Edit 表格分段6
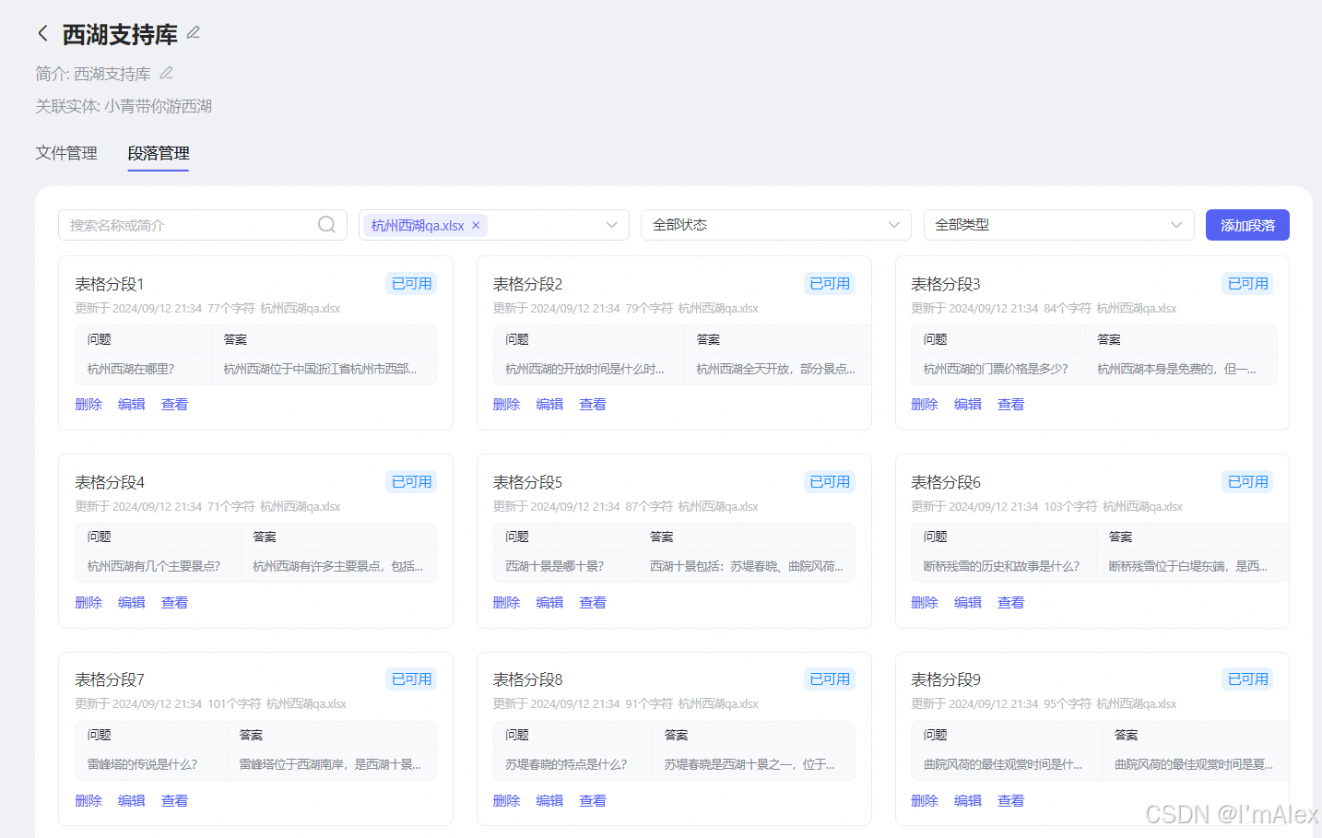The image size is (1322, 838). pyautogui.click(x=968, y=602)
